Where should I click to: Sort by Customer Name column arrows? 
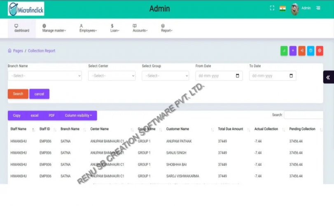pyautogui.click(x=212, y=130)
